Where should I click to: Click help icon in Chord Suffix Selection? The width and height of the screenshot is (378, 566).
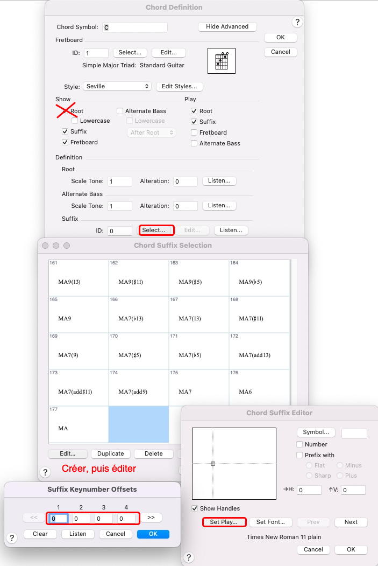pyautogui.click(x=45, y=472)
